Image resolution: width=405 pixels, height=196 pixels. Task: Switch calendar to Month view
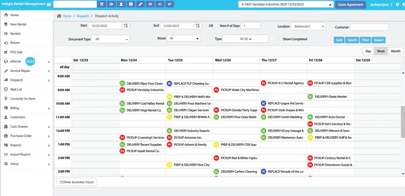(x=396, y=51)
